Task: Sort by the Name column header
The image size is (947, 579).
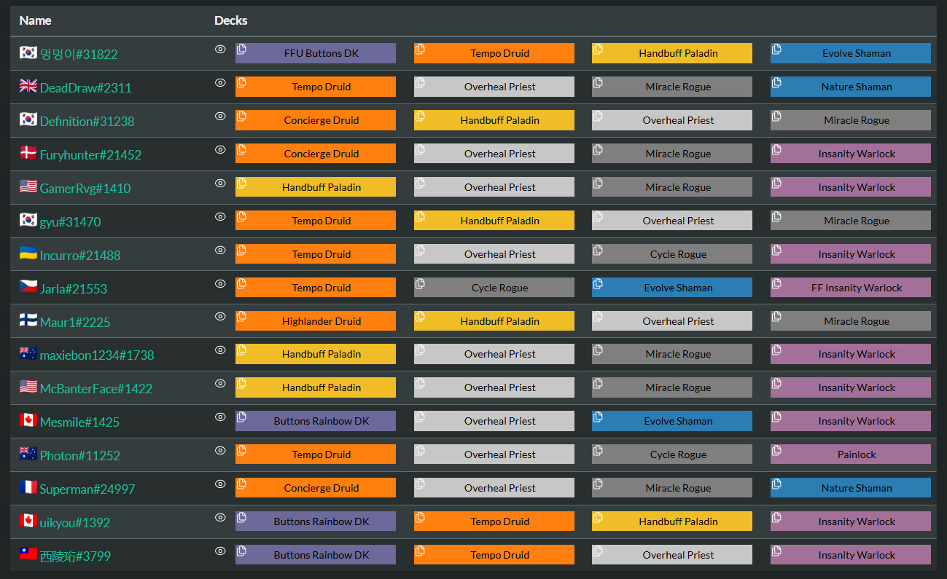Action: coord(35,20)
